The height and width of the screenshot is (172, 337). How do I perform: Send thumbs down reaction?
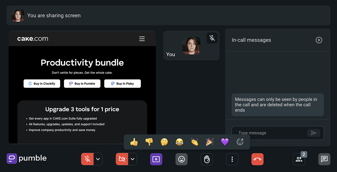[x=149, y=142]
